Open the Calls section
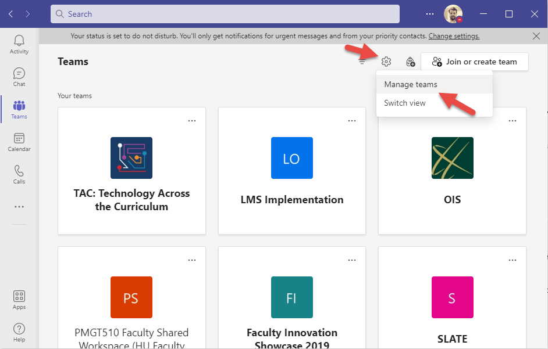Screen dimensions: 548x349 coord(19,174)
